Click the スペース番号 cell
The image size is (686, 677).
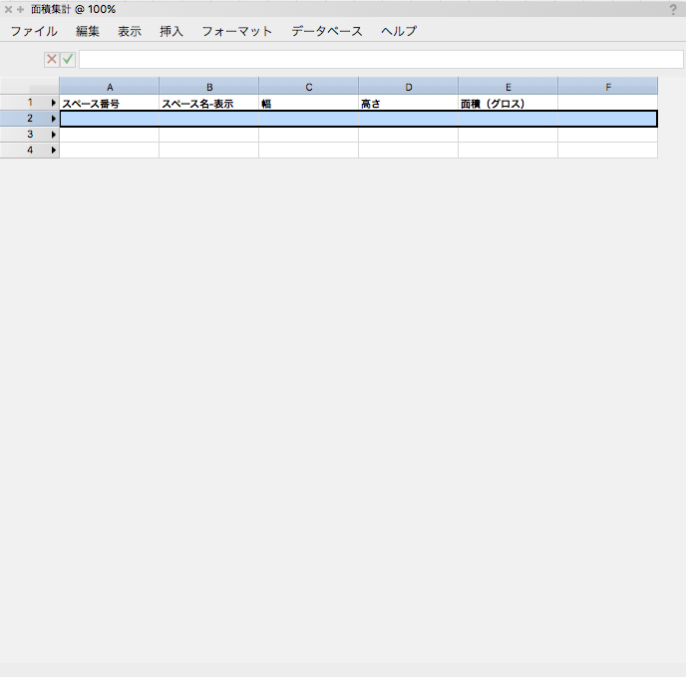point(110,103)
